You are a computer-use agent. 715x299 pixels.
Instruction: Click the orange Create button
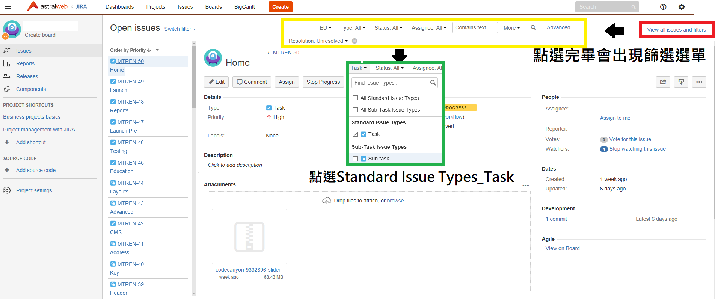pos(281,7)
